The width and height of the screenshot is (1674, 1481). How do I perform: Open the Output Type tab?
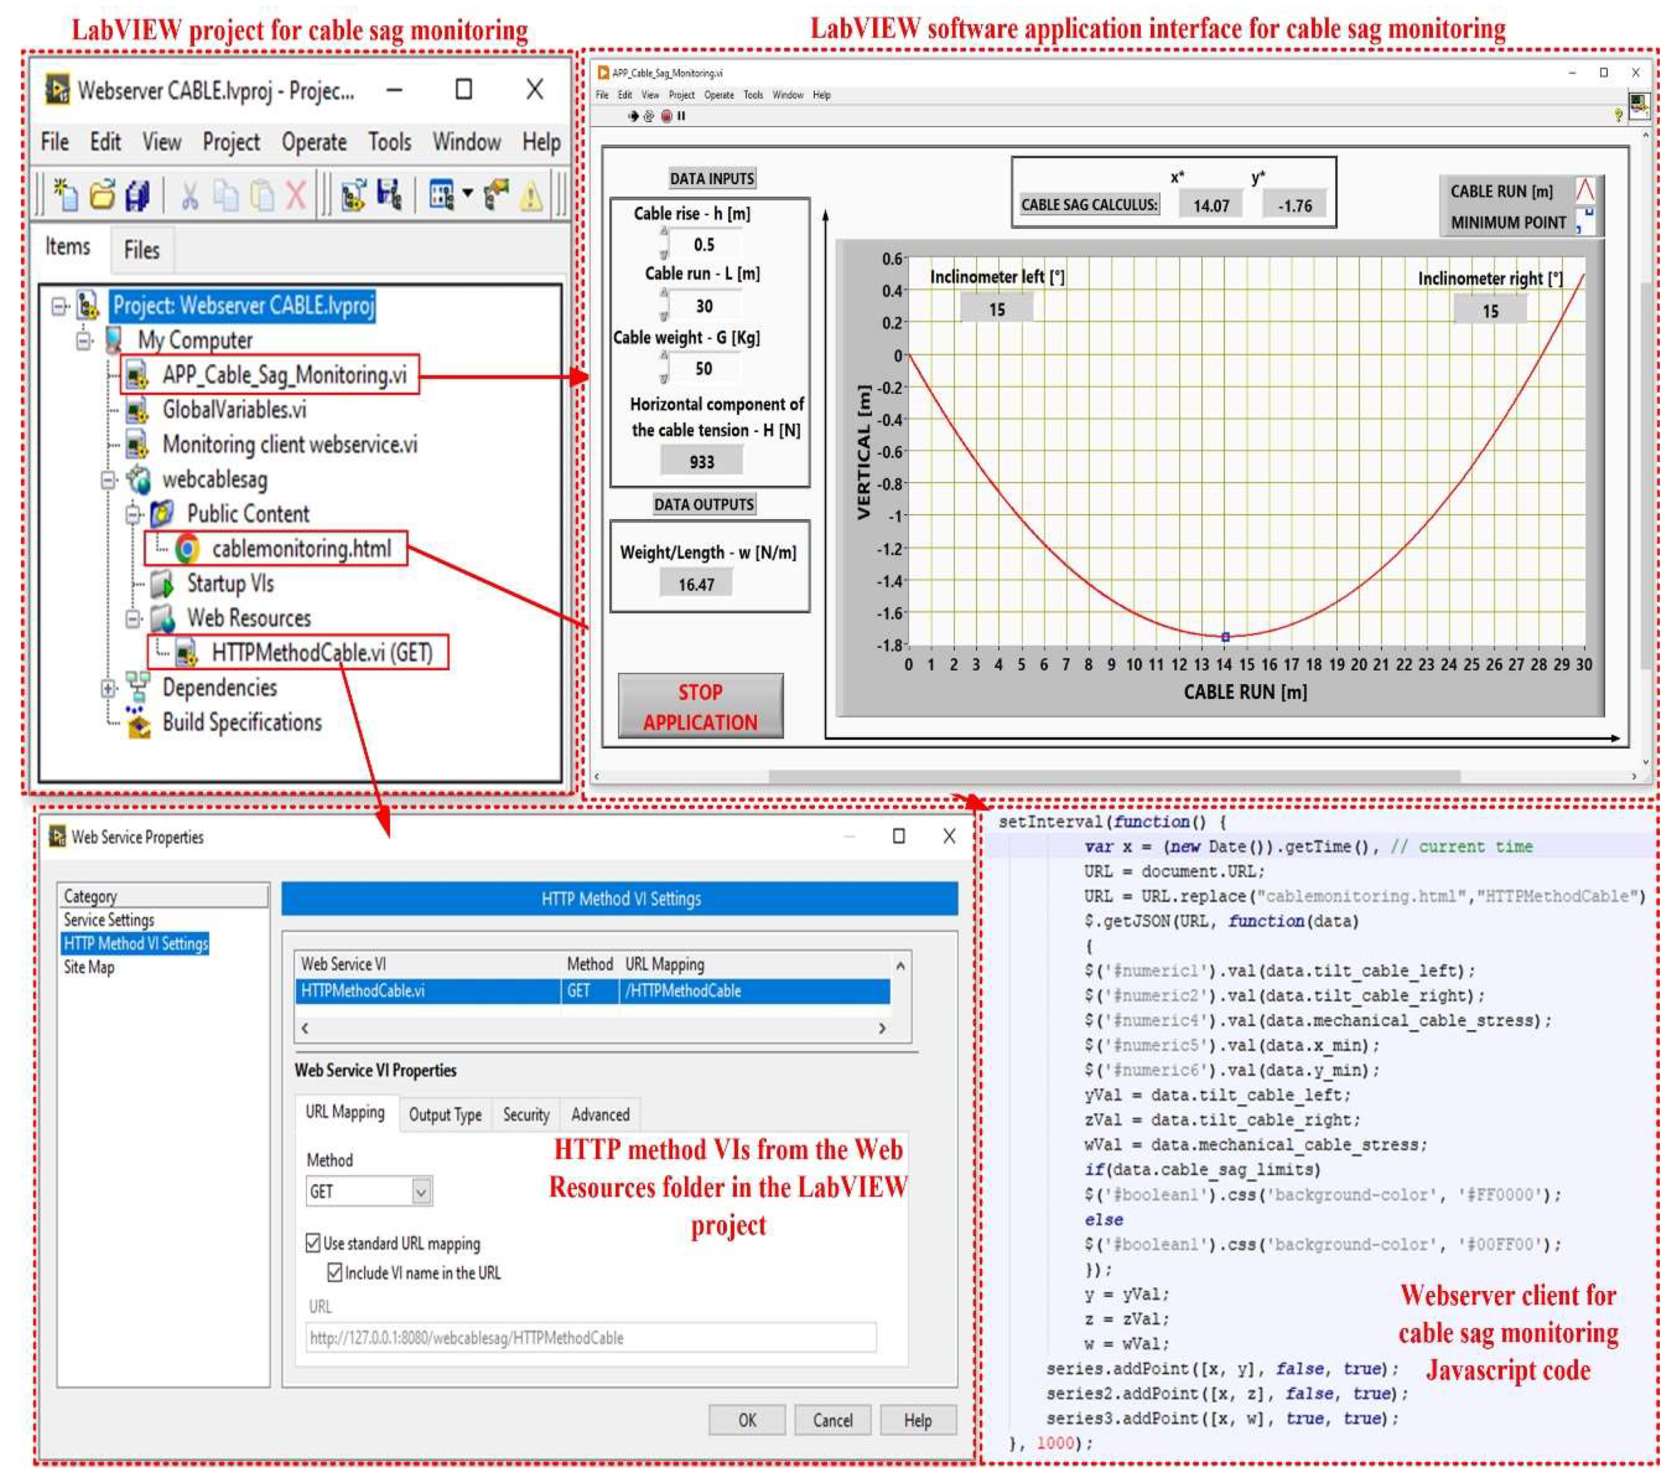pyautogui.click(x=445, y=1114)
